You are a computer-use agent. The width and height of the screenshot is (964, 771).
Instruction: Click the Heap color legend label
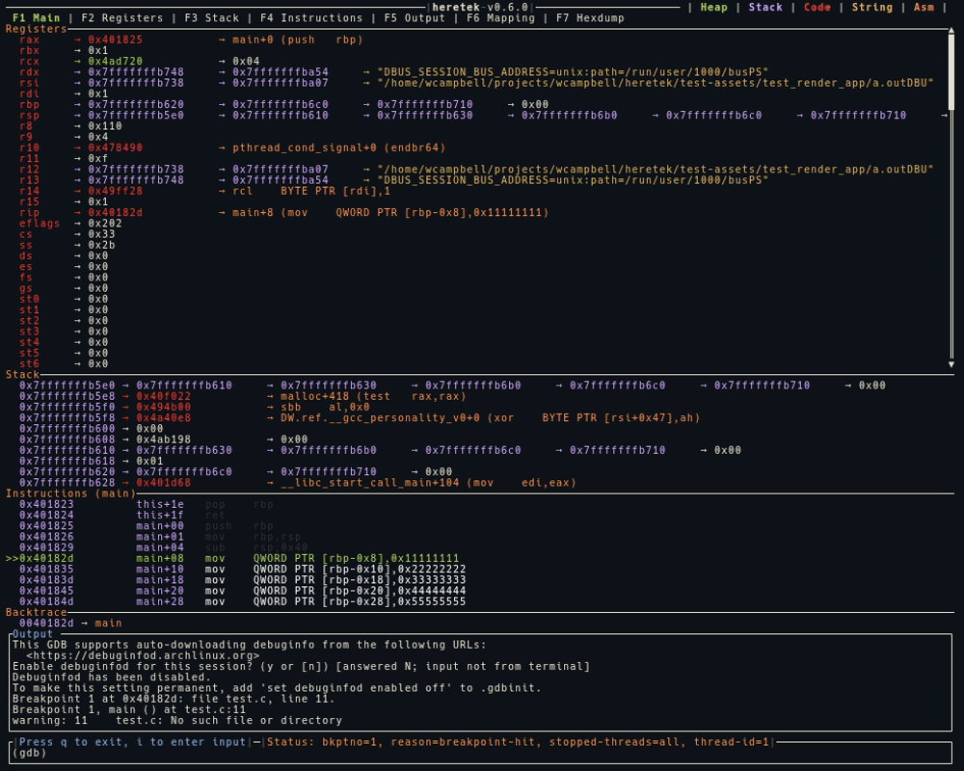[713, 8]
